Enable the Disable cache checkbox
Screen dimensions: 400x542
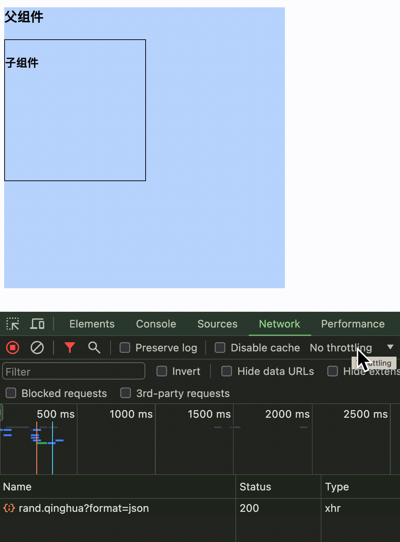(x=220, y=348)
